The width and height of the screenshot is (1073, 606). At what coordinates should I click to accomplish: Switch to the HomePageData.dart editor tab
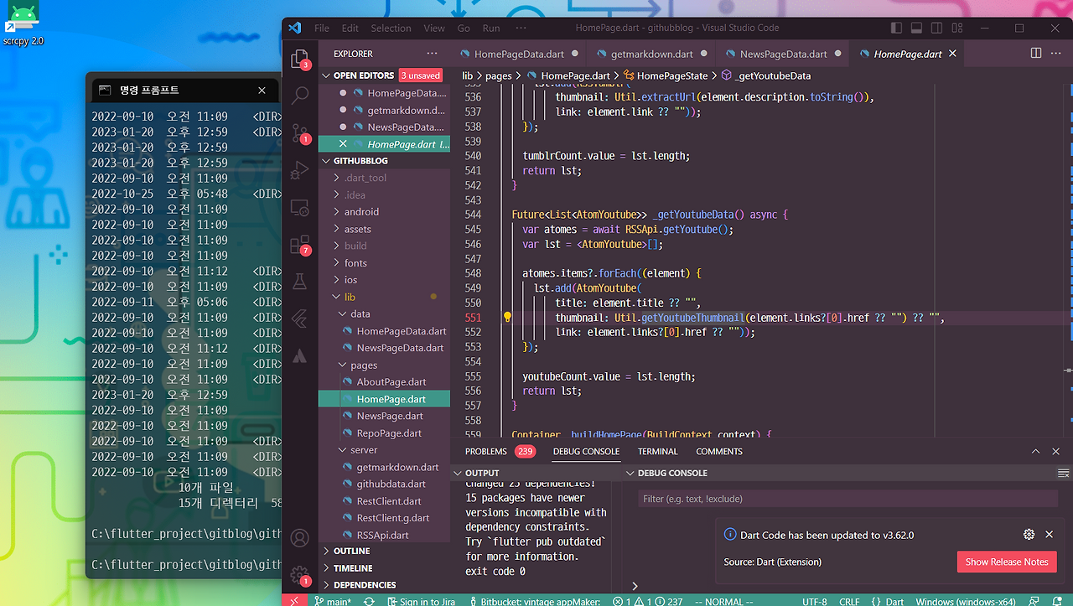point(519,54)
